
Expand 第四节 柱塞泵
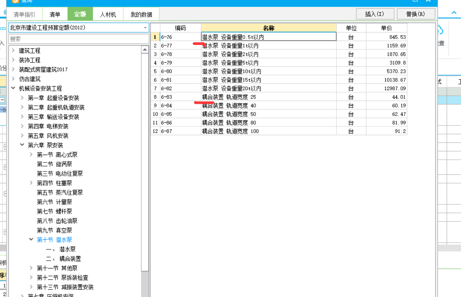point(31,183)
